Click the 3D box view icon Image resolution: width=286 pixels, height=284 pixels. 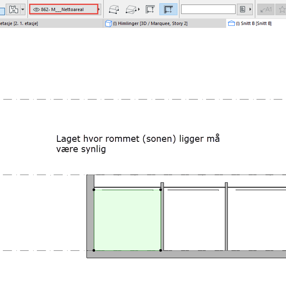click(x=114, y=9)
